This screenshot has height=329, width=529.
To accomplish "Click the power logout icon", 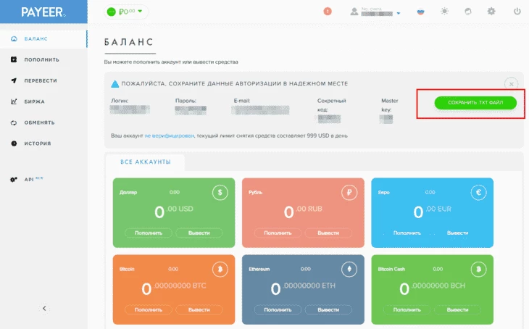I will coord(517,12).
